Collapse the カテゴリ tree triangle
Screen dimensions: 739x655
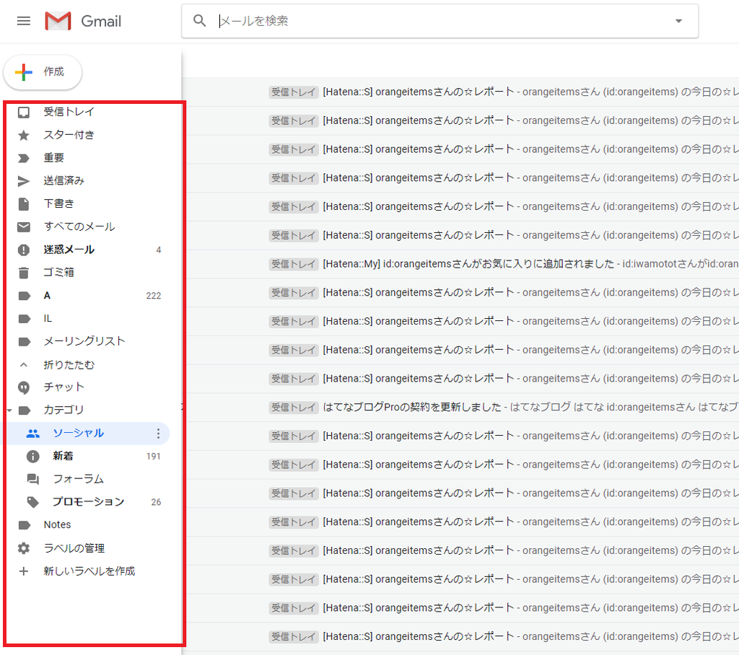[9, 410]
